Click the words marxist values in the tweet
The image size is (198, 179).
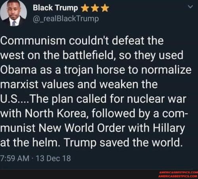[x=37, y=84]
